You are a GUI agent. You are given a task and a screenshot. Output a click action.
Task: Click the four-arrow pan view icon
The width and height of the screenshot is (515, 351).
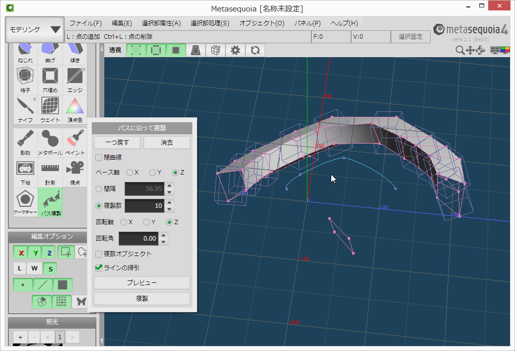pos(470,50)
